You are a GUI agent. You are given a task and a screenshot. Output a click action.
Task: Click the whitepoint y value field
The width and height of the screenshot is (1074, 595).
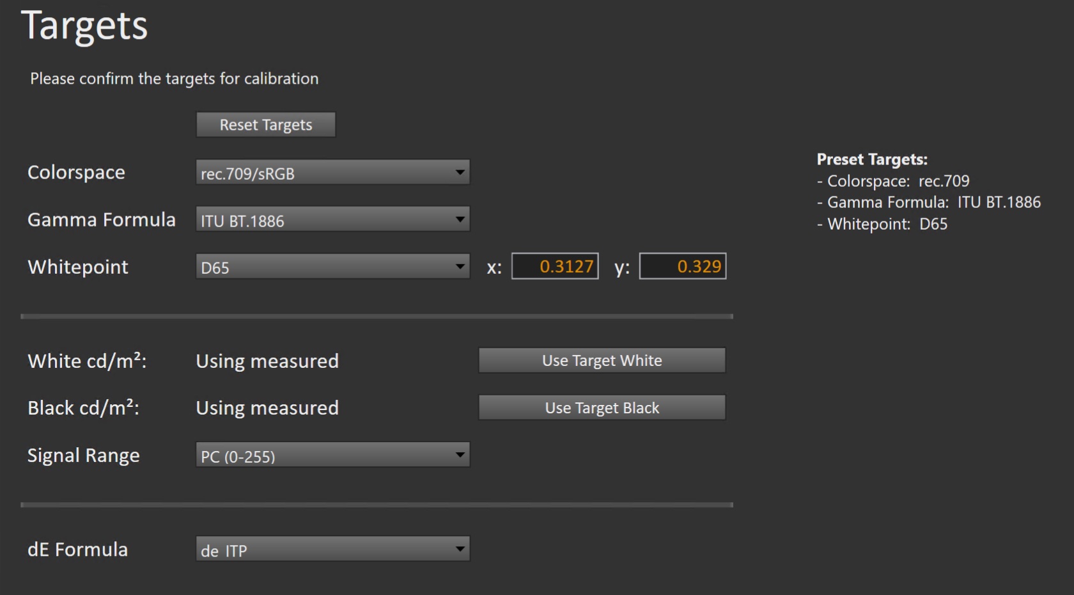(x=683, y=266)
